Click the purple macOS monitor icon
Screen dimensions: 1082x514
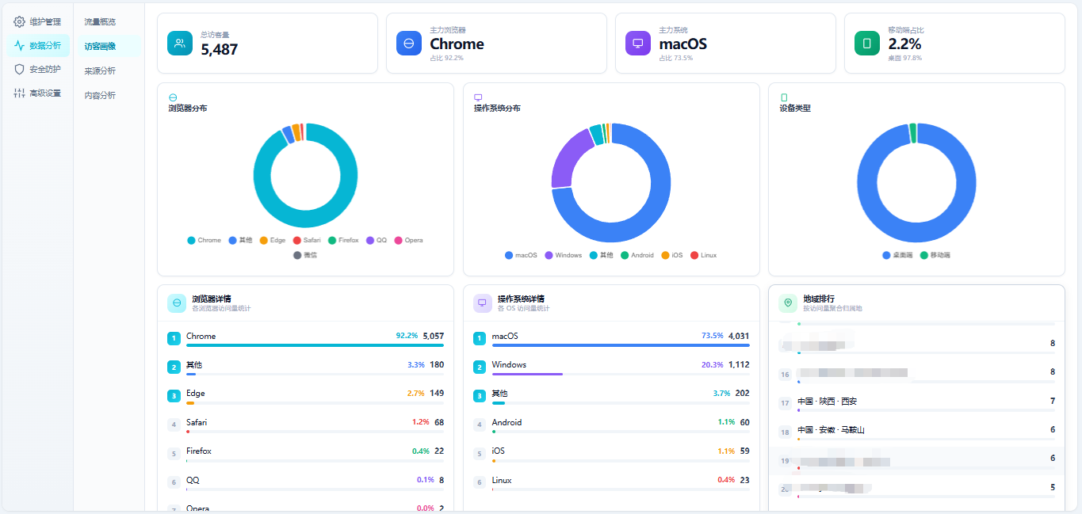(x=638, y=43)
